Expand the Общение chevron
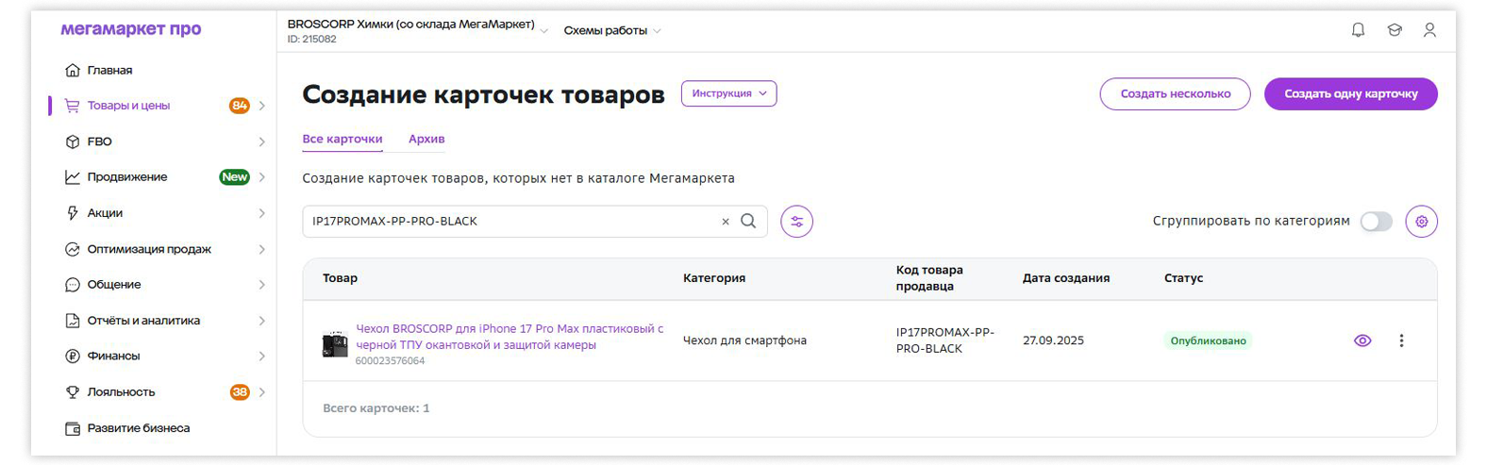Image resolution: width=1487 pixels, height=465 pixels. [x=261, y=285]
